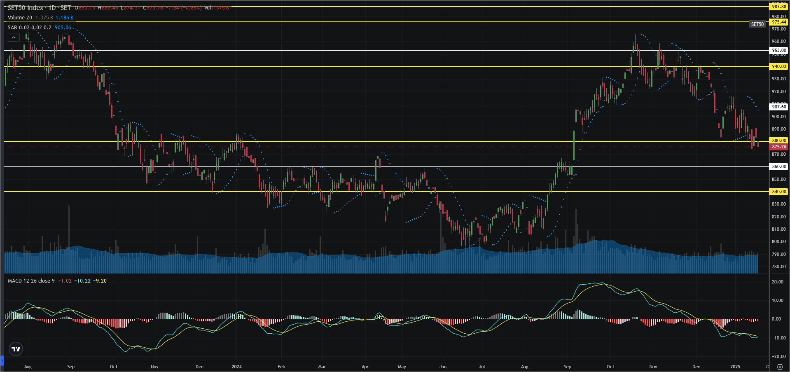Click the SET50 symbol tag near the price axis

pyautogui.click(x=757, y=24)
